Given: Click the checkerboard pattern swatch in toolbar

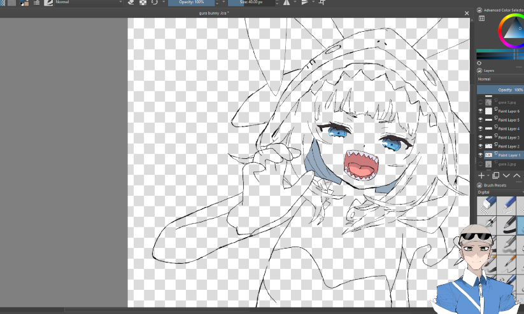Looking at the screenshot, I should tap(3, 3).
